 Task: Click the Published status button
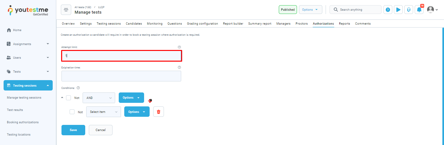click(288, 10)
